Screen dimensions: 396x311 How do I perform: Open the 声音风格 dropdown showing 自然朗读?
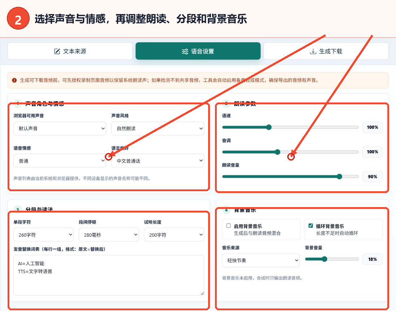[158, 128]
